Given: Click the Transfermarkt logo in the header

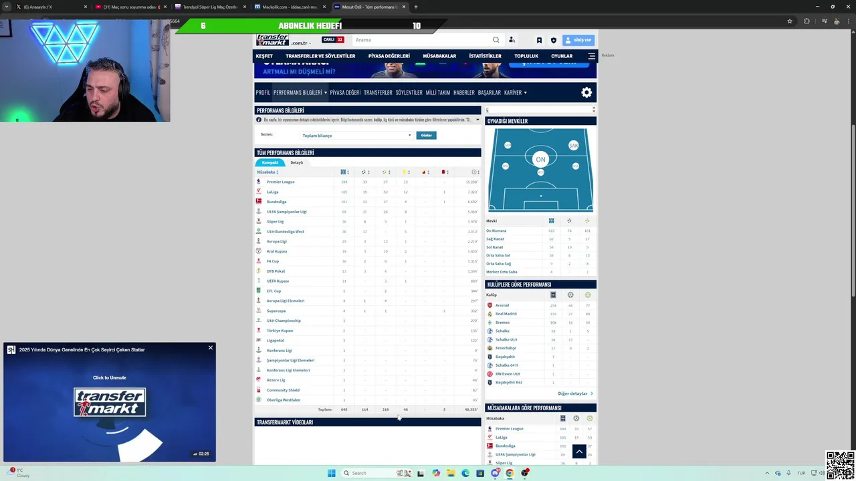Looking at the screenshot, I should point(273,40).
